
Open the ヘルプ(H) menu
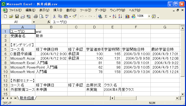coord(135,10)
